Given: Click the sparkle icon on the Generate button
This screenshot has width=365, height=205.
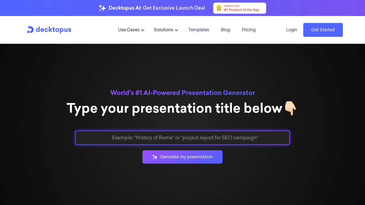Looking at the screenshot, I should click(155, 157).
